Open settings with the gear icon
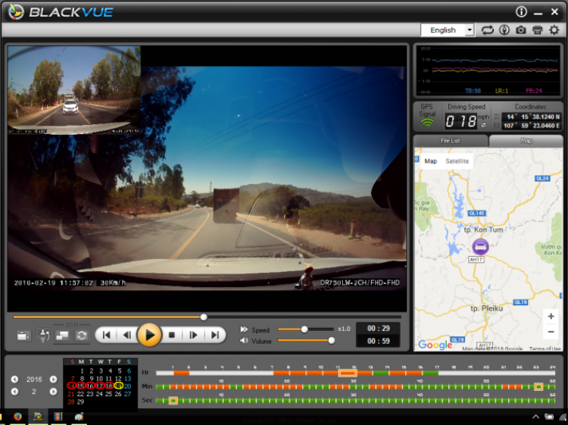568x425 pixels. (x=554, y=30)
